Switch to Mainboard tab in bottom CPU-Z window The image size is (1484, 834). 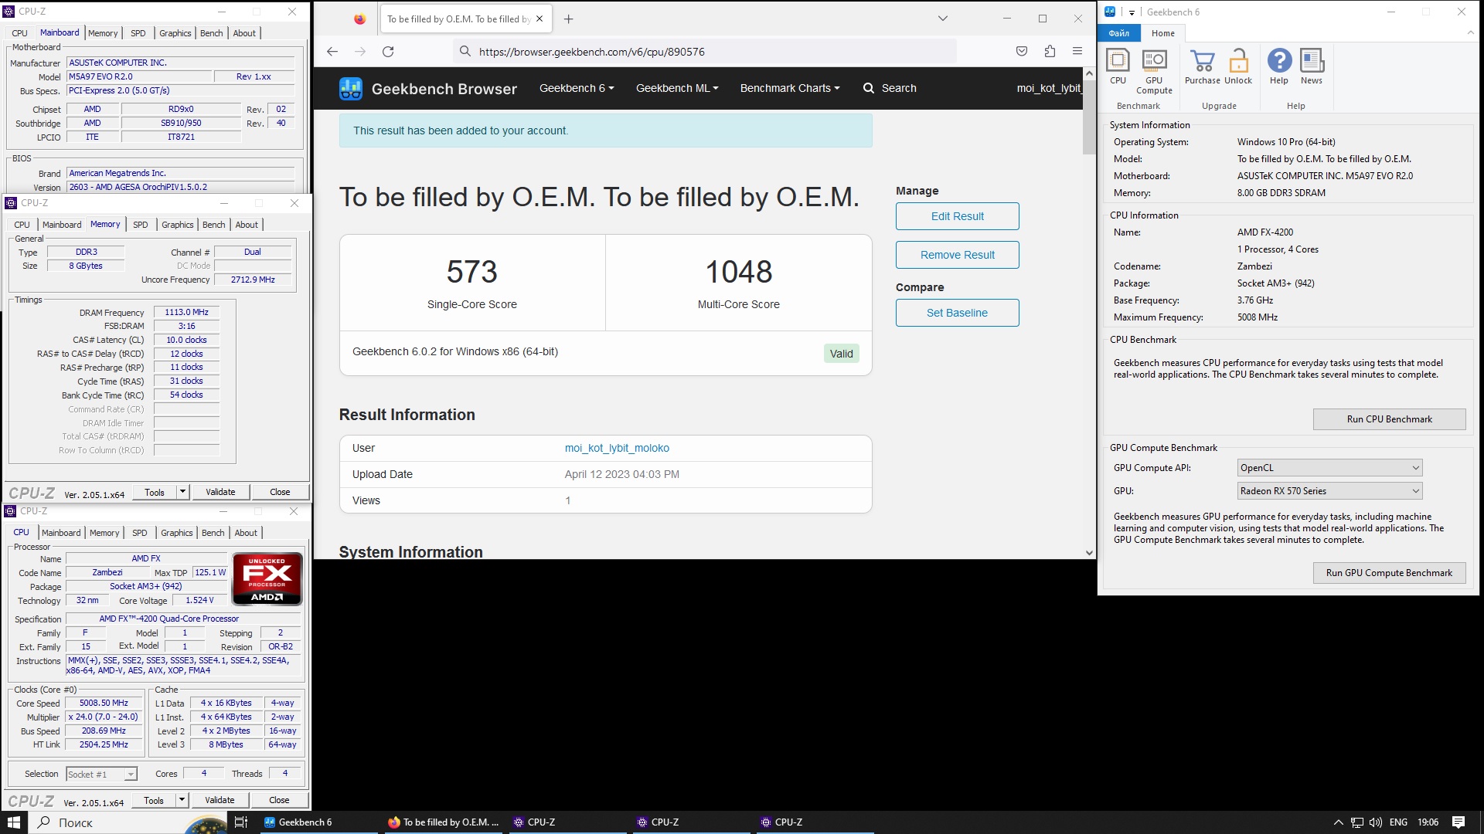click(61, 533)
